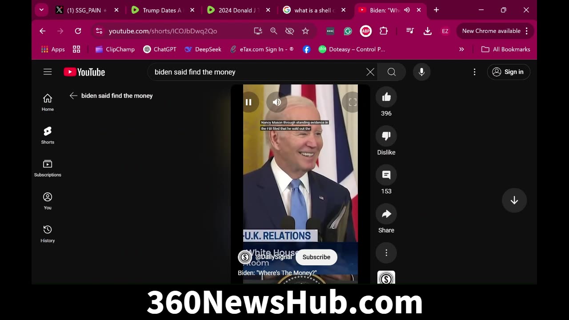This screenshot has width=569, height=320.
Task: Open a new browser tab
Action: (x=436, y=10)
